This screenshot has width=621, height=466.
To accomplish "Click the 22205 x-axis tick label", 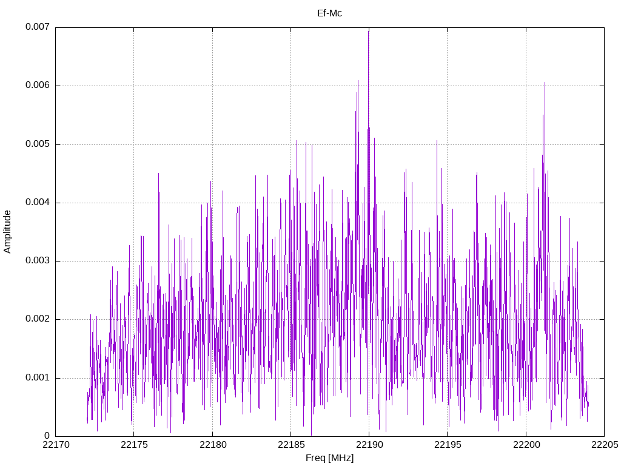I will pyautogui.click(x=605, y=445).
